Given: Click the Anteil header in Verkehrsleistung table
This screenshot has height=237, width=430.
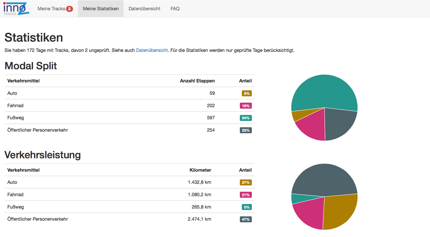Looking at the screenshot, I should (245, 170).
